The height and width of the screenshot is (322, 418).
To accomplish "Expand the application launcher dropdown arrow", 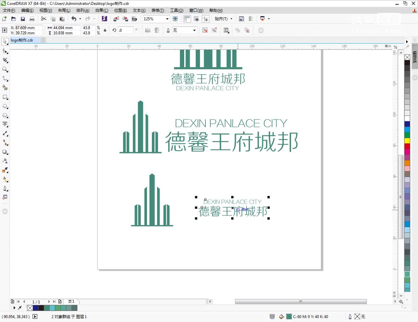I will point(269,19).
